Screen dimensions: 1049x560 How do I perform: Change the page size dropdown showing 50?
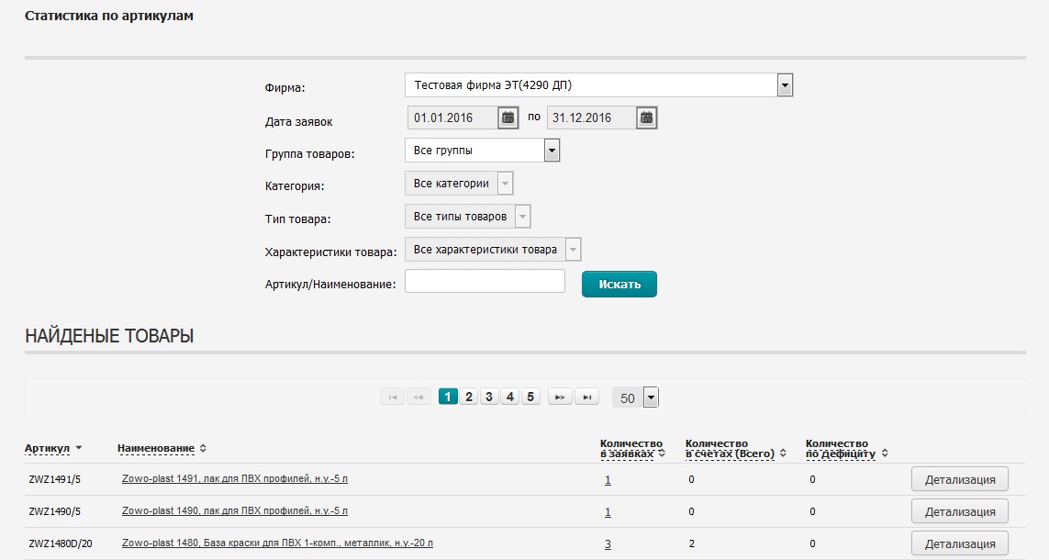651,398
